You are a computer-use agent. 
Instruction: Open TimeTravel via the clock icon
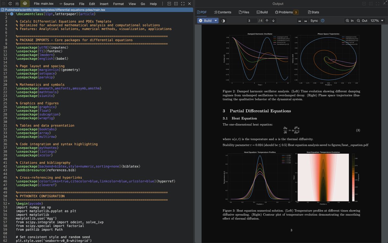[x=10, y=4]
